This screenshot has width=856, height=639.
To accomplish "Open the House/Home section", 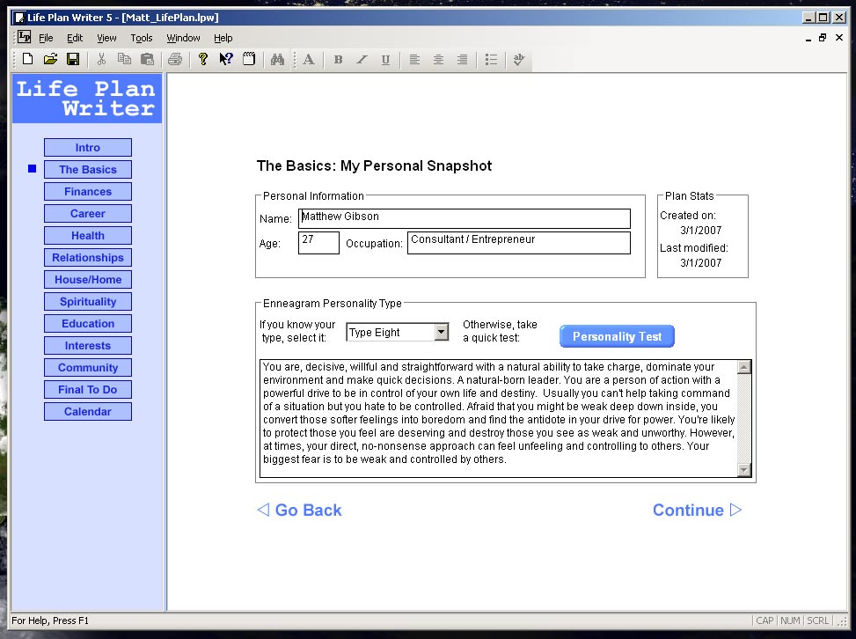I will (88, 280).
